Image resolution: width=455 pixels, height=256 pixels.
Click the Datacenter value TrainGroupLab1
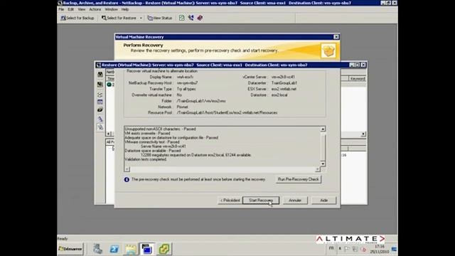pyautogui.click(x=284, y=82)
